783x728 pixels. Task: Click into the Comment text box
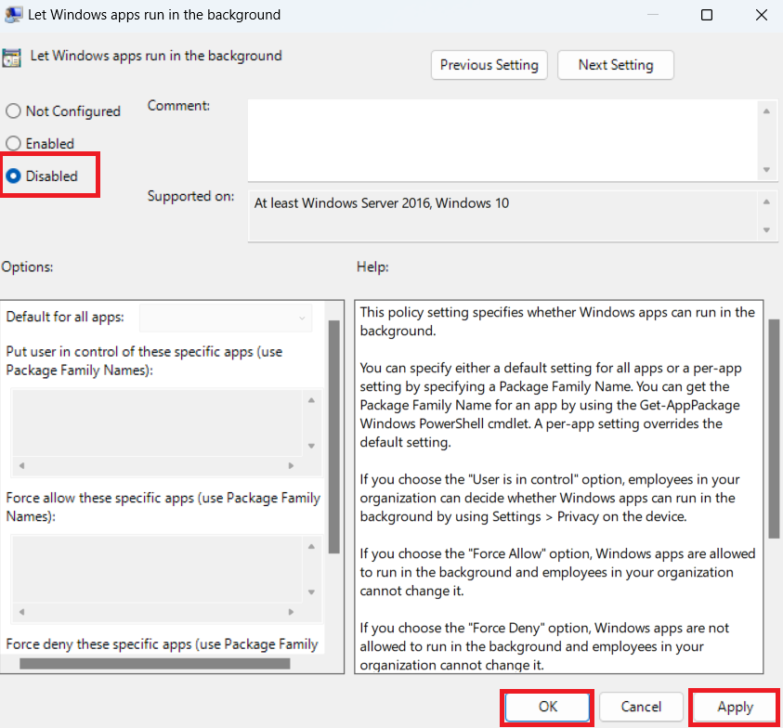(x=502, y=140)
